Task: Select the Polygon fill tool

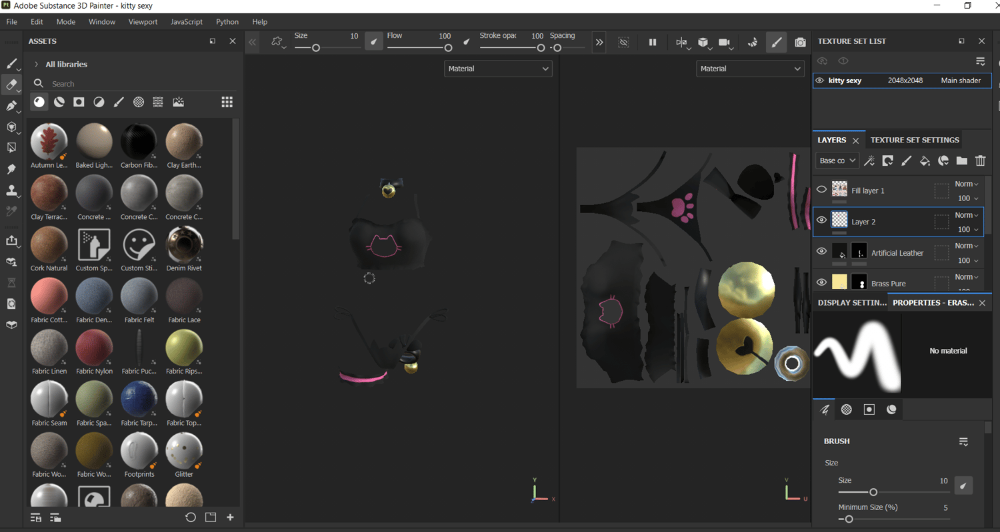Action: [x=11, y=148]
